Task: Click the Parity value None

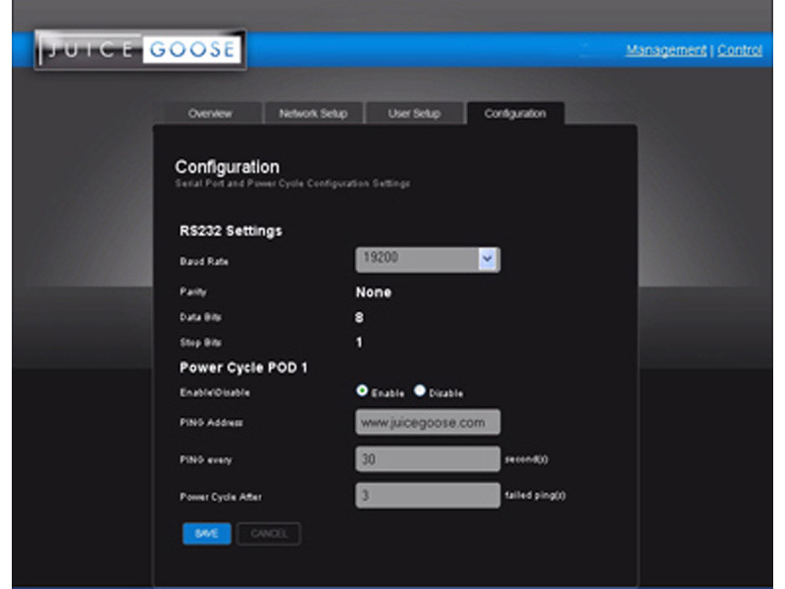Action: [x=373, y=293]
